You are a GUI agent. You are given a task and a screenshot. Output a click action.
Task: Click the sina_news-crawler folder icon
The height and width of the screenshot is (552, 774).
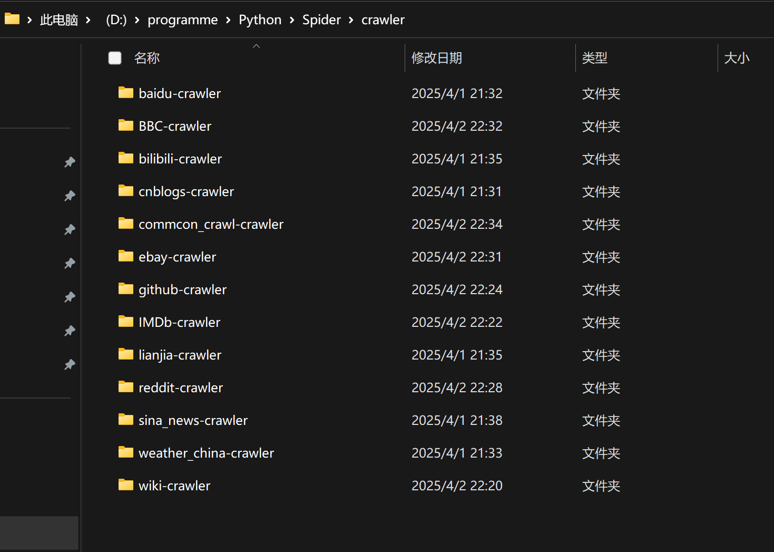point(126,420)
